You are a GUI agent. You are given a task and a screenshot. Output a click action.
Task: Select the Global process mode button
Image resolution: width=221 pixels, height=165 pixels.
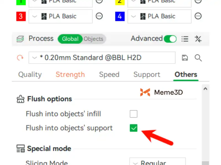click(70, 39)
